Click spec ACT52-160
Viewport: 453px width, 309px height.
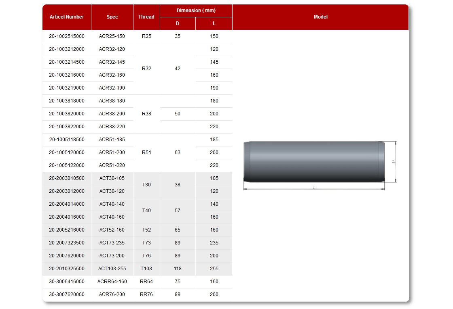tap(112, 230)
